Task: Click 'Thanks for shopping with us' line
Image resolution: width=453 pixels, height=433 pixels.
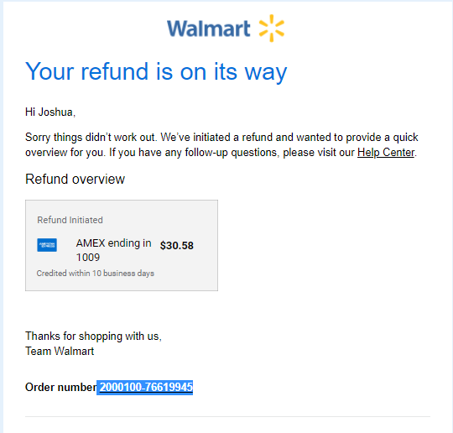Action: (x=93, y=336)
